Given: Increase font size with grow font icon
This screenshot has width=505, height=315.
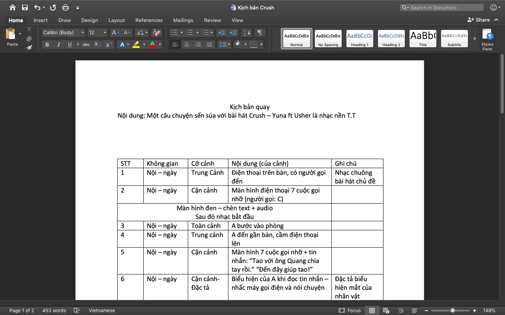Looking at the screenshot, I should click(114, 33).
